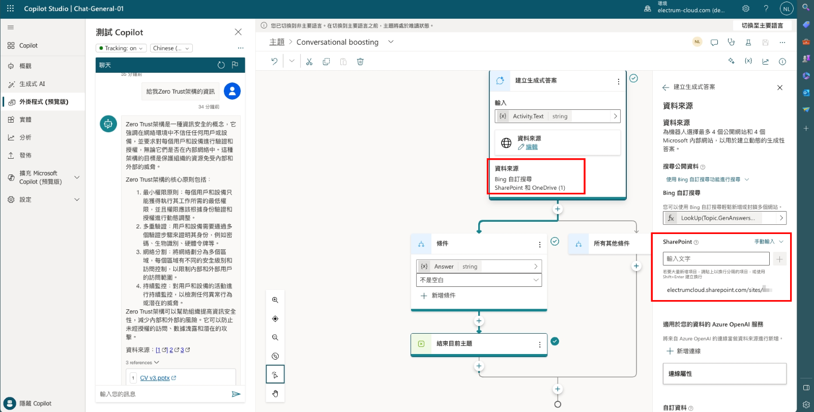The height and width of the screenshot is (412, 814).
Task: Open the Chinese language dropdown
Action: (x=171, y=48)
